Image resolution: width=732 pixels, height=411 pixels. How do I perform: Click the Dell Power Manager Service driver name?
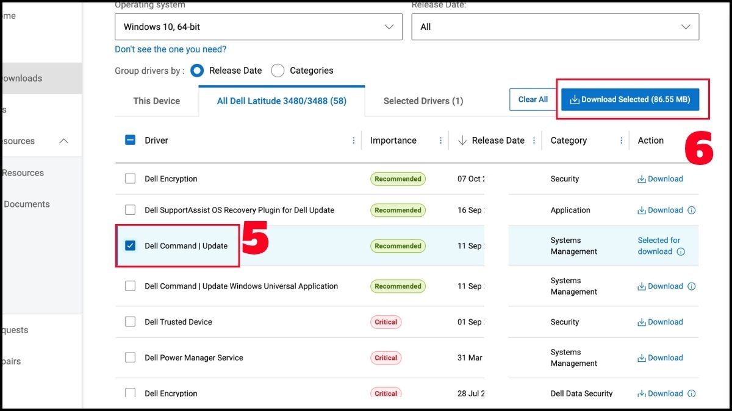click(194, 358)
